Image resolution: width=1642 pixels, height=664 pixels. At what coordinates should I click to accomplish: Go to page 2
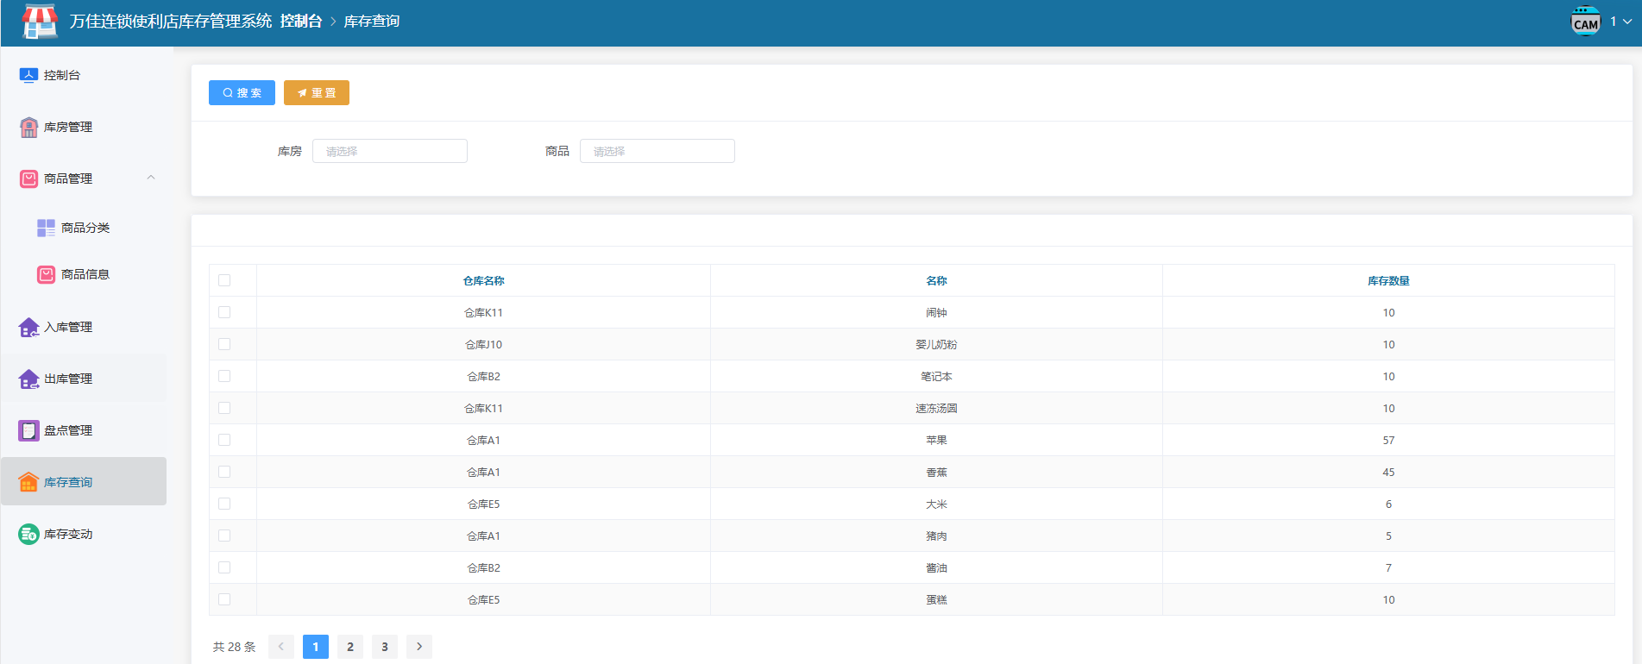(350, 647)
